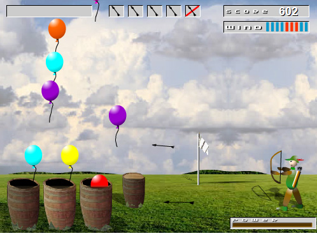This screenshot has width=317, height=233.
Task: Click the second arrow ammo icon
Action: tap(136, 11)
